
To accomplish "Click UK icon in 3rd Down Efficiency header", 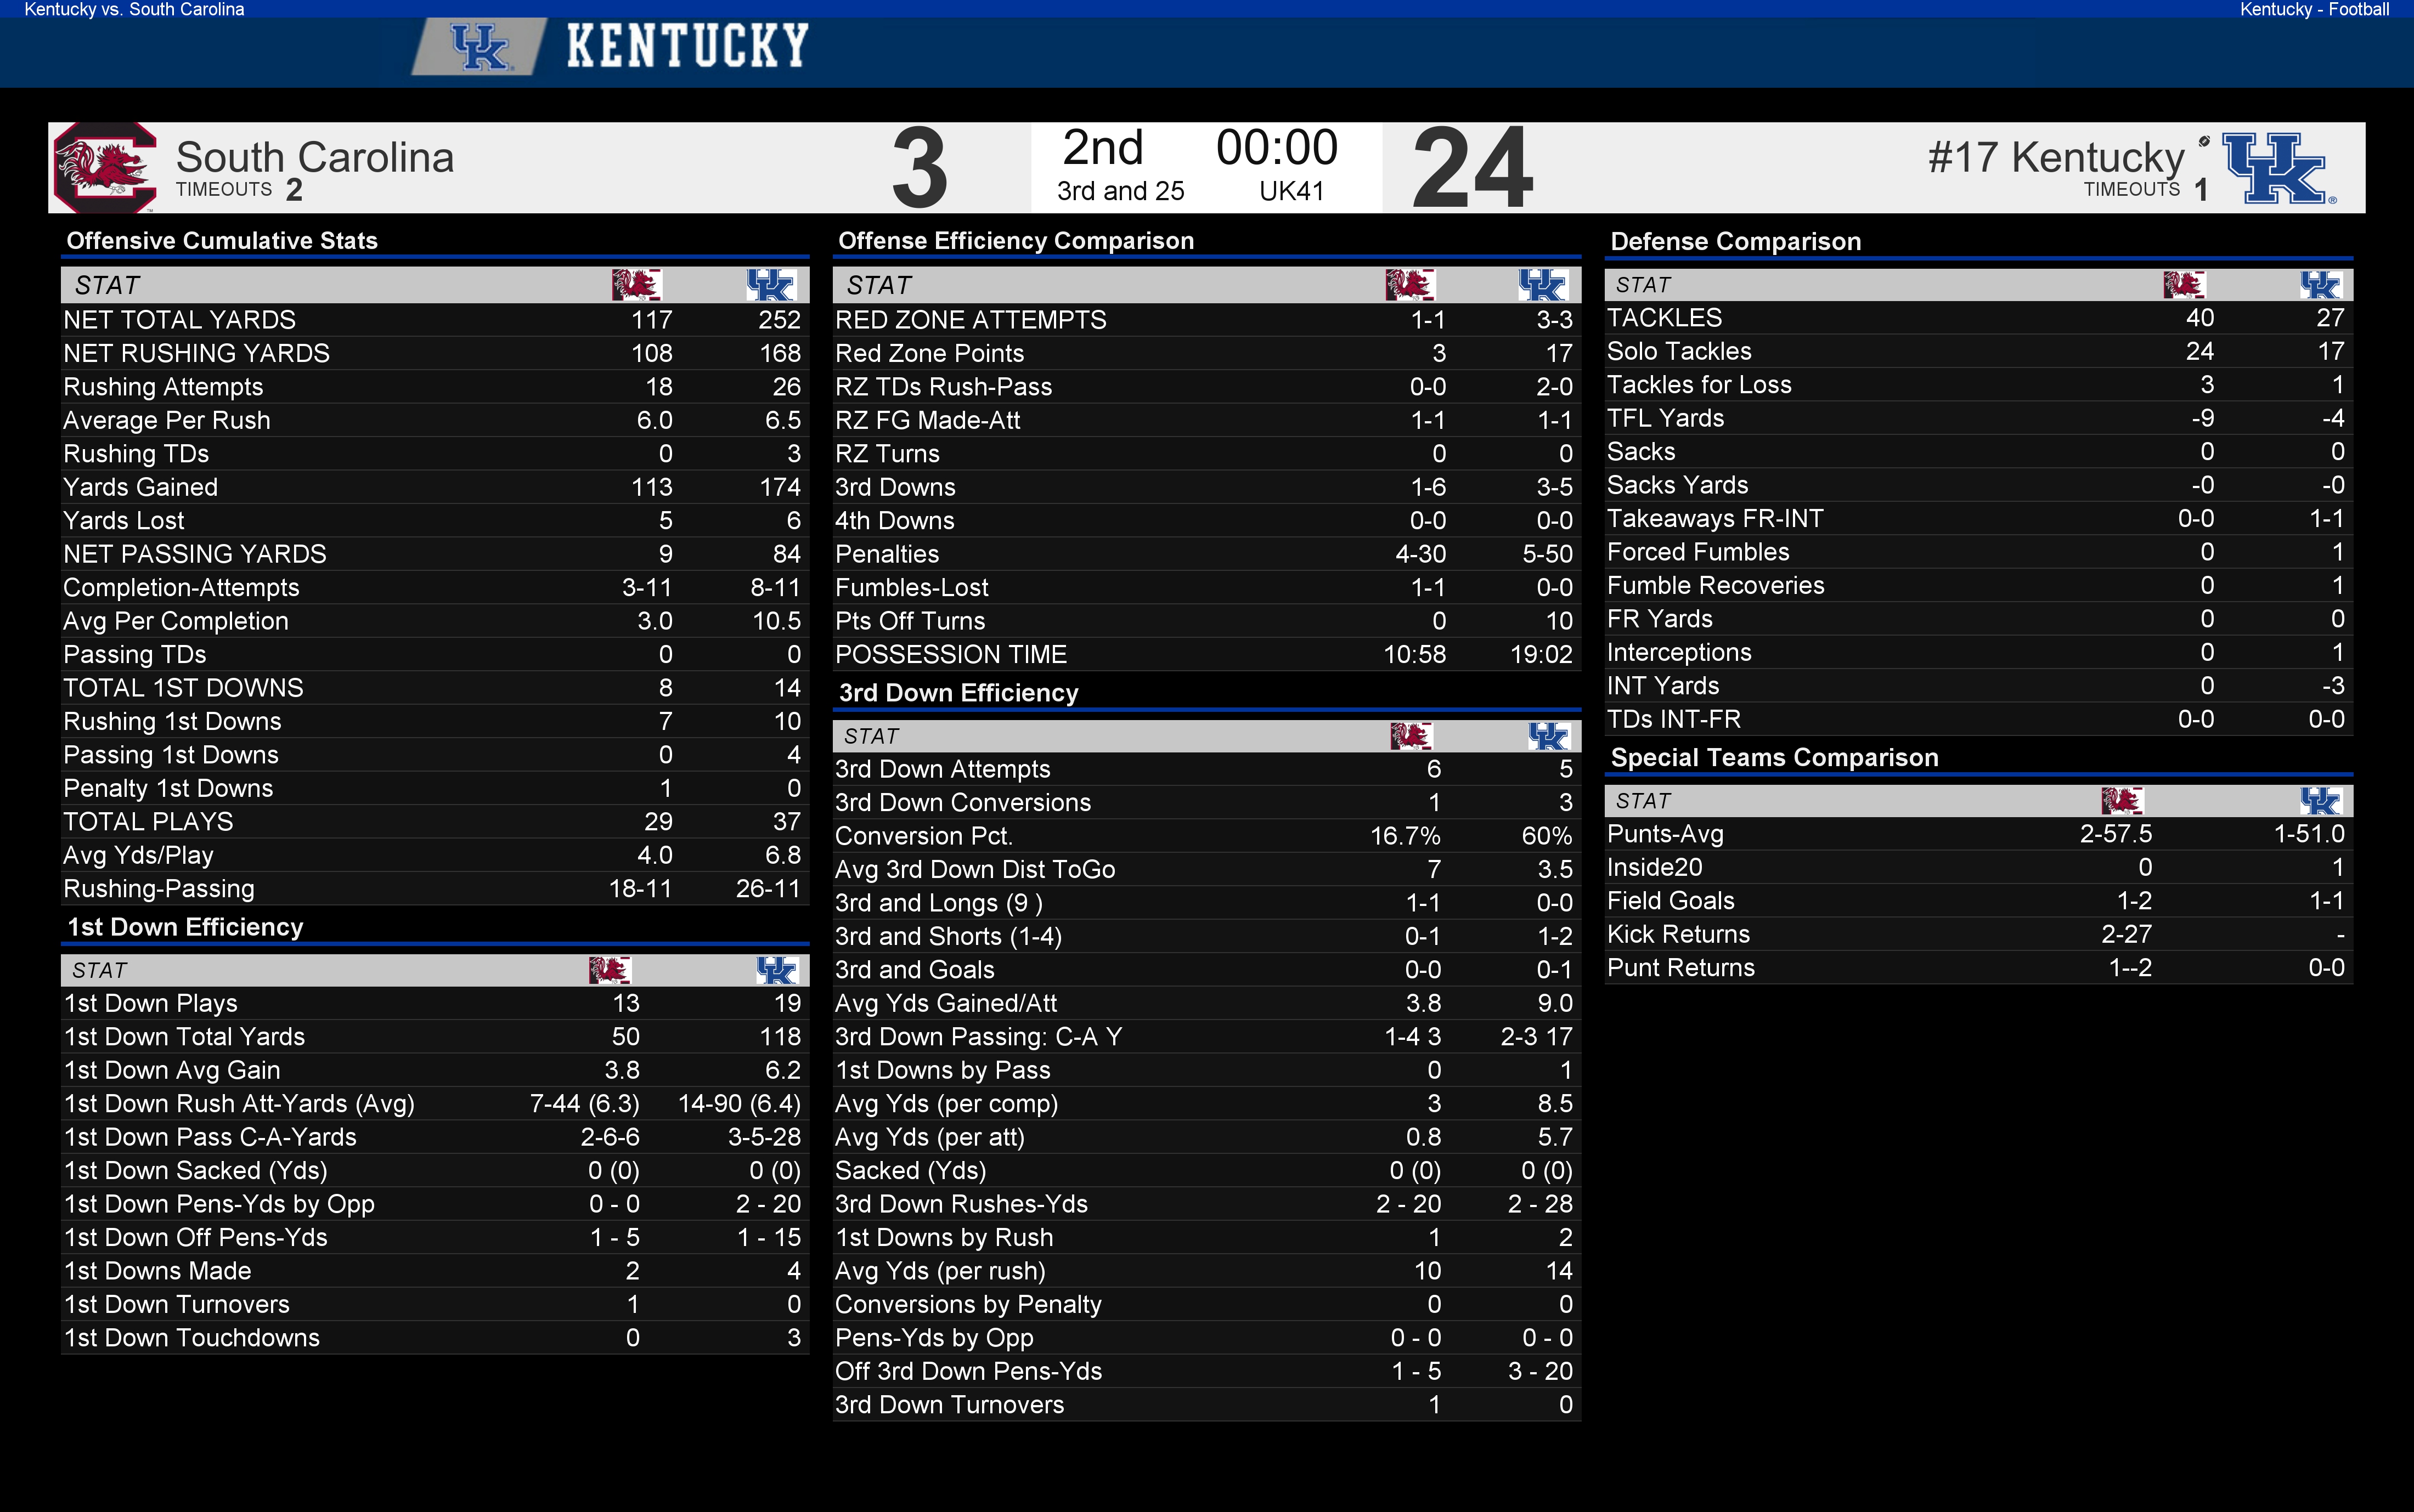I will click(1548, 736).
